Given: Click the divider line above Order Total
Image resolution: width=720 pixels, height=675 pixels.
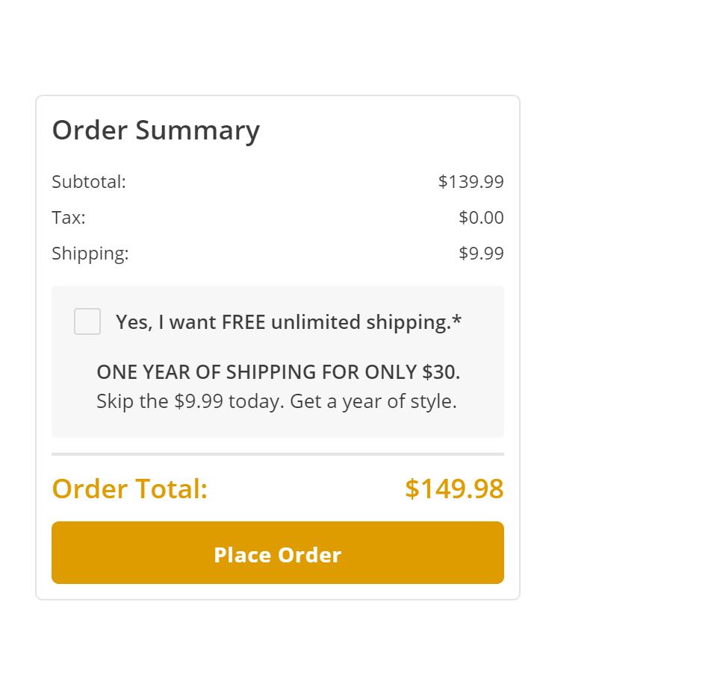Looking at the screenshot, I should pyautogui.click(x=277, y=453).
